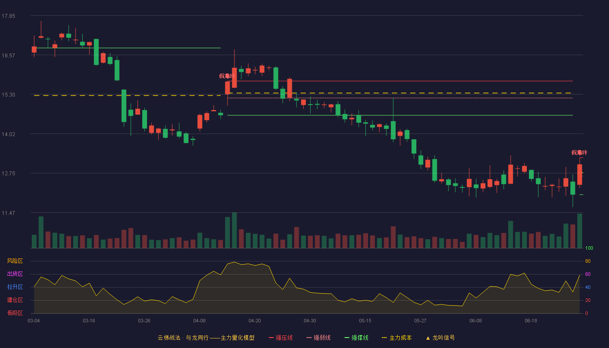The image size is (609, 348).
Task: Click the 04-20 date label
Action: point(254,321)
